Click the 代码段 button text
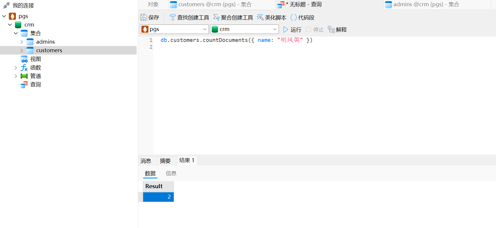 pos(306,18)
